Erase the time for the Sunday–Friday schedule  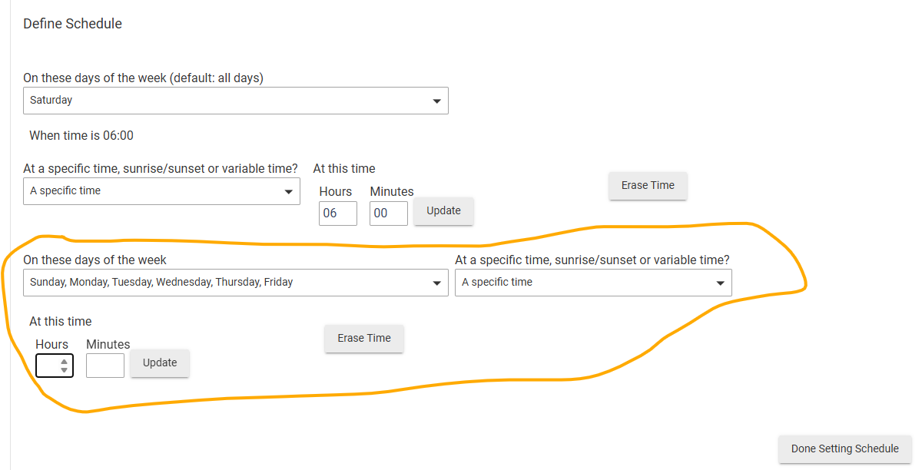point(363,338)
